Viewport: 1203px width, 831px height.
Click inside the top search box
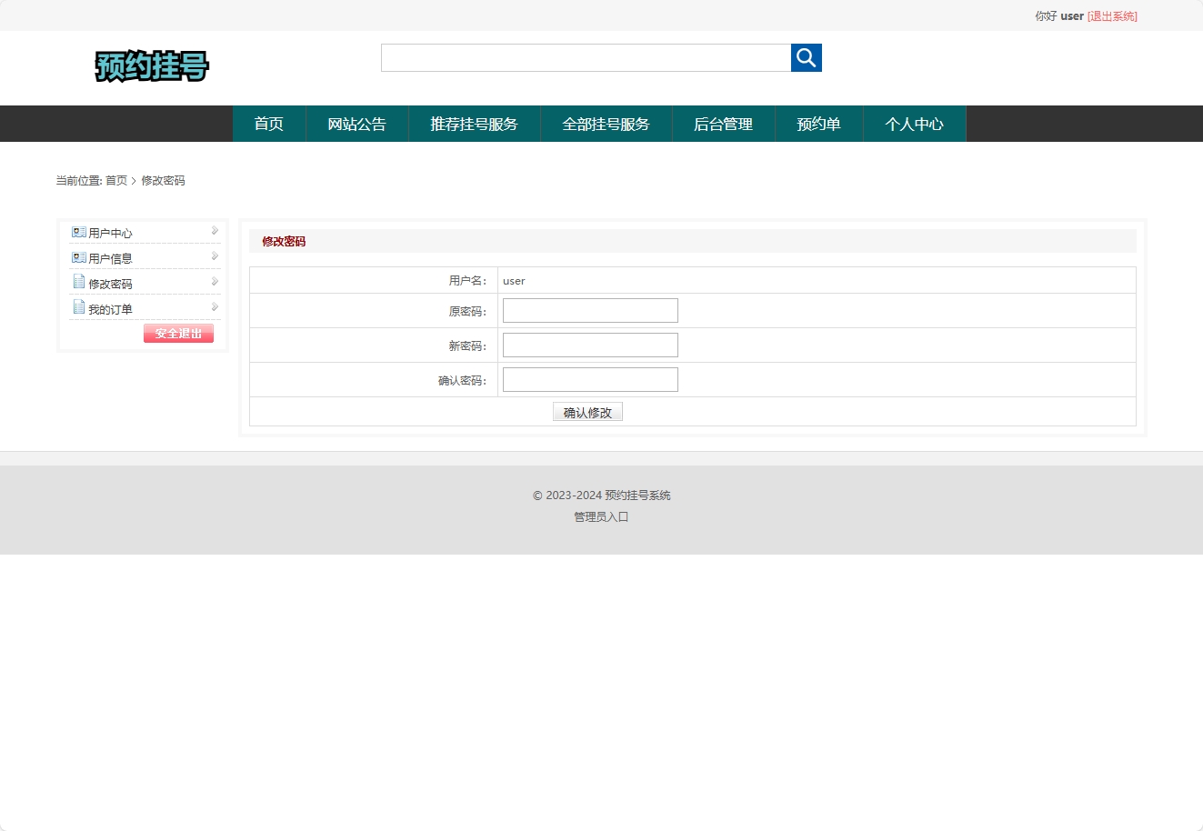click(x=586, y=57)
